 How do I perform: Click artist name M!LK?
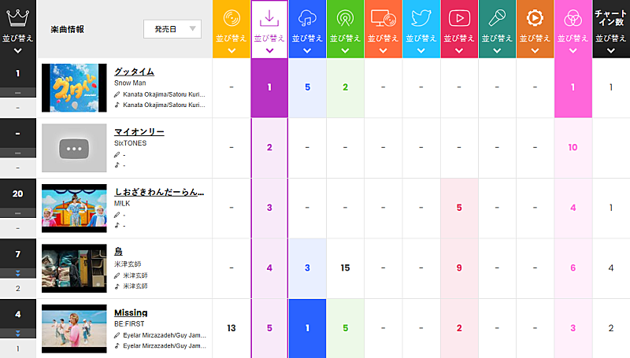[x=122, y=203]
